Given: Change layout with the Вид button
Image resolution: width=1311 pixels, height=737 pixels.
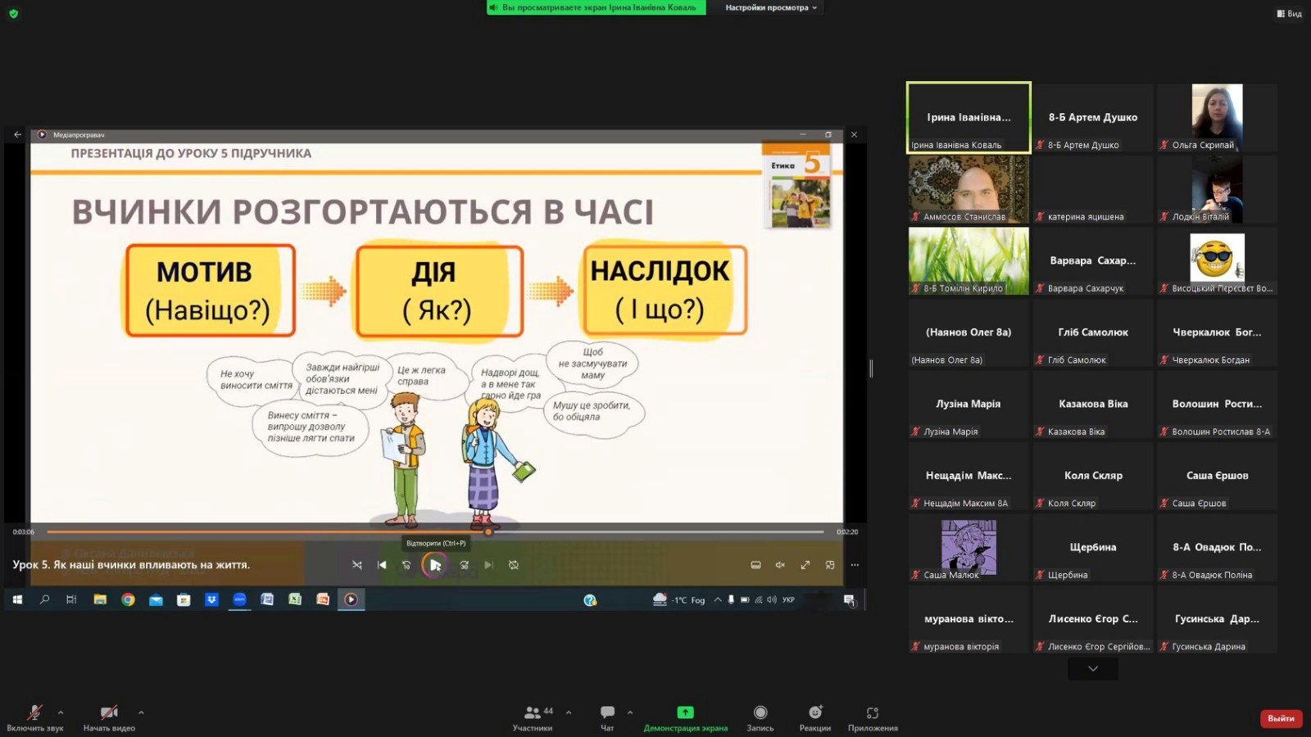Looking at the screenshot, I should [x=1289, y=13].
